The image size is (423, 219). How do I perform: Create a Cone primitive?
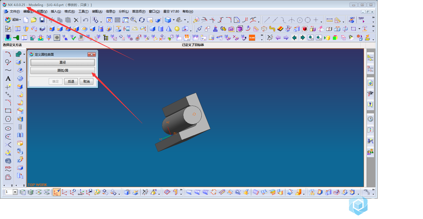pos(169,29)
